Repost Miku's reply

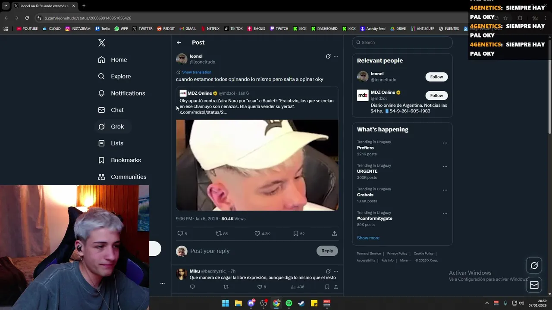coord(226,287)
